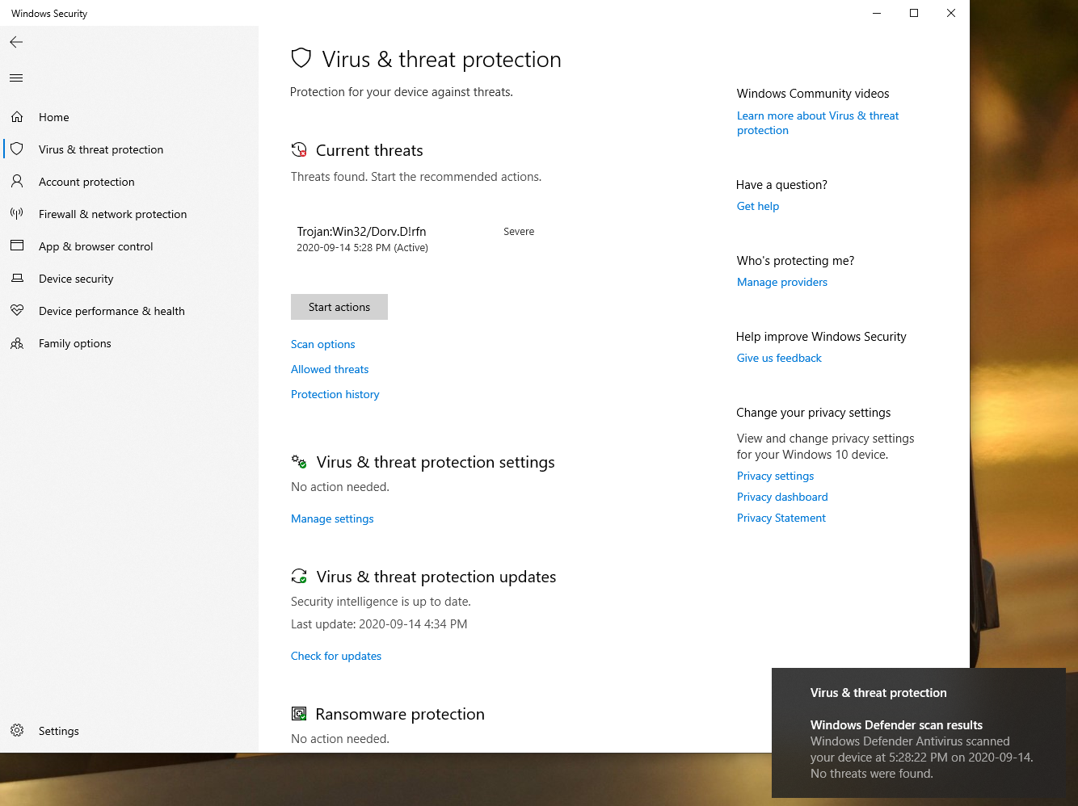Viewport: 1078px width, 806px height.
Task: Open Firewall & network protection antenna icon
Action: point(17,214)
